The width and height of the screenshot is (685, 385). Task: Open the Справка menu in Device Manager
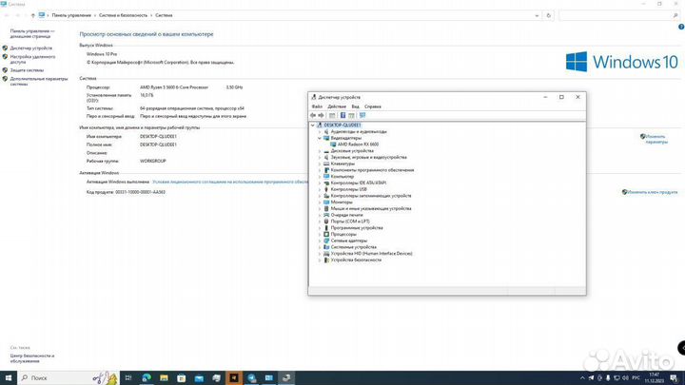point(373,106)
